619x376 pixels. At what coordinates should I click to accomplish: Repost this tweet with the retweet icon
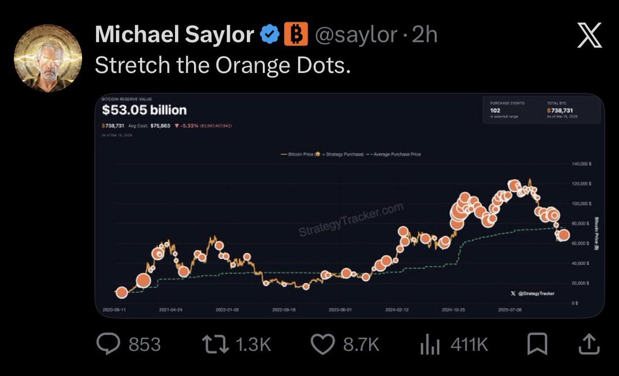[x=215, y=344]
